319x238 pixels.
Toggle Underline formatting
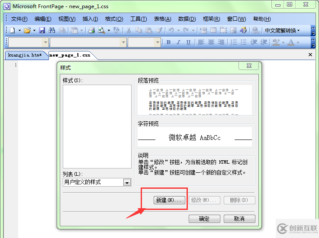pyautogui.click(x=188, y=42)
